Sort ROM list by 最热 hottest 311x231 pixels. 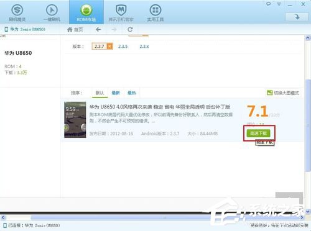(132, 93)
